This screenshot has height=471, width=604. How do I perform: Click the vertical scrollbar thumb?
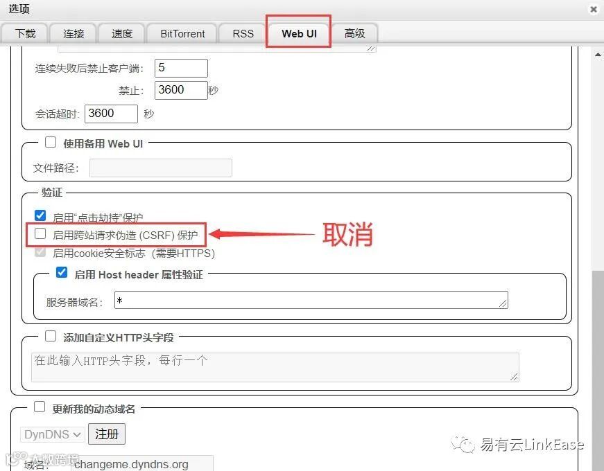tap(598, 370)
